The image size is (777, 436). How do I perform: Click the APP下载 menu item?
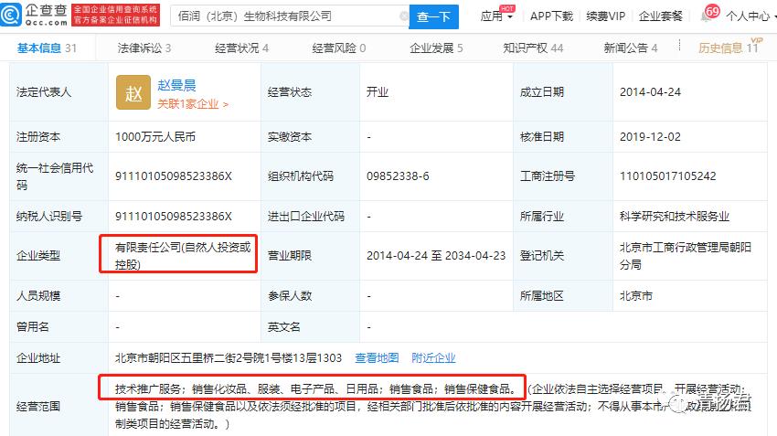point(551,16)
